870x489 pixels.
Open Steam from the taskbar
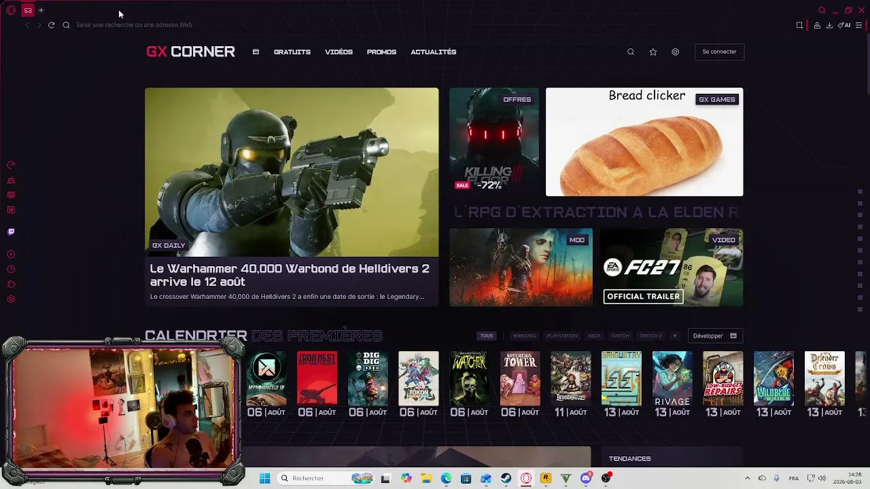point(506,478)
